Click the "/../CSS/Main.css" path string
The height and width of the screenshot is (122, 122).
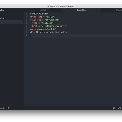(x=52, y=26)
